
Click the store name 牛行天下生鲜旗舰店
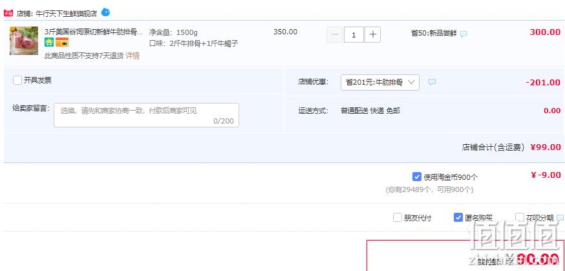pyautogui.click(x=67, y=14)
